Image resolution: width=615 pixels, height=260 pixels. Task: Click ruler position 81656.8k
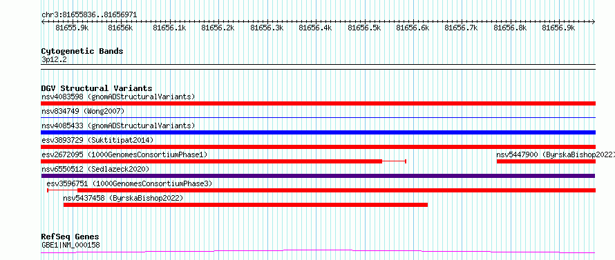(x=510, y=28)
